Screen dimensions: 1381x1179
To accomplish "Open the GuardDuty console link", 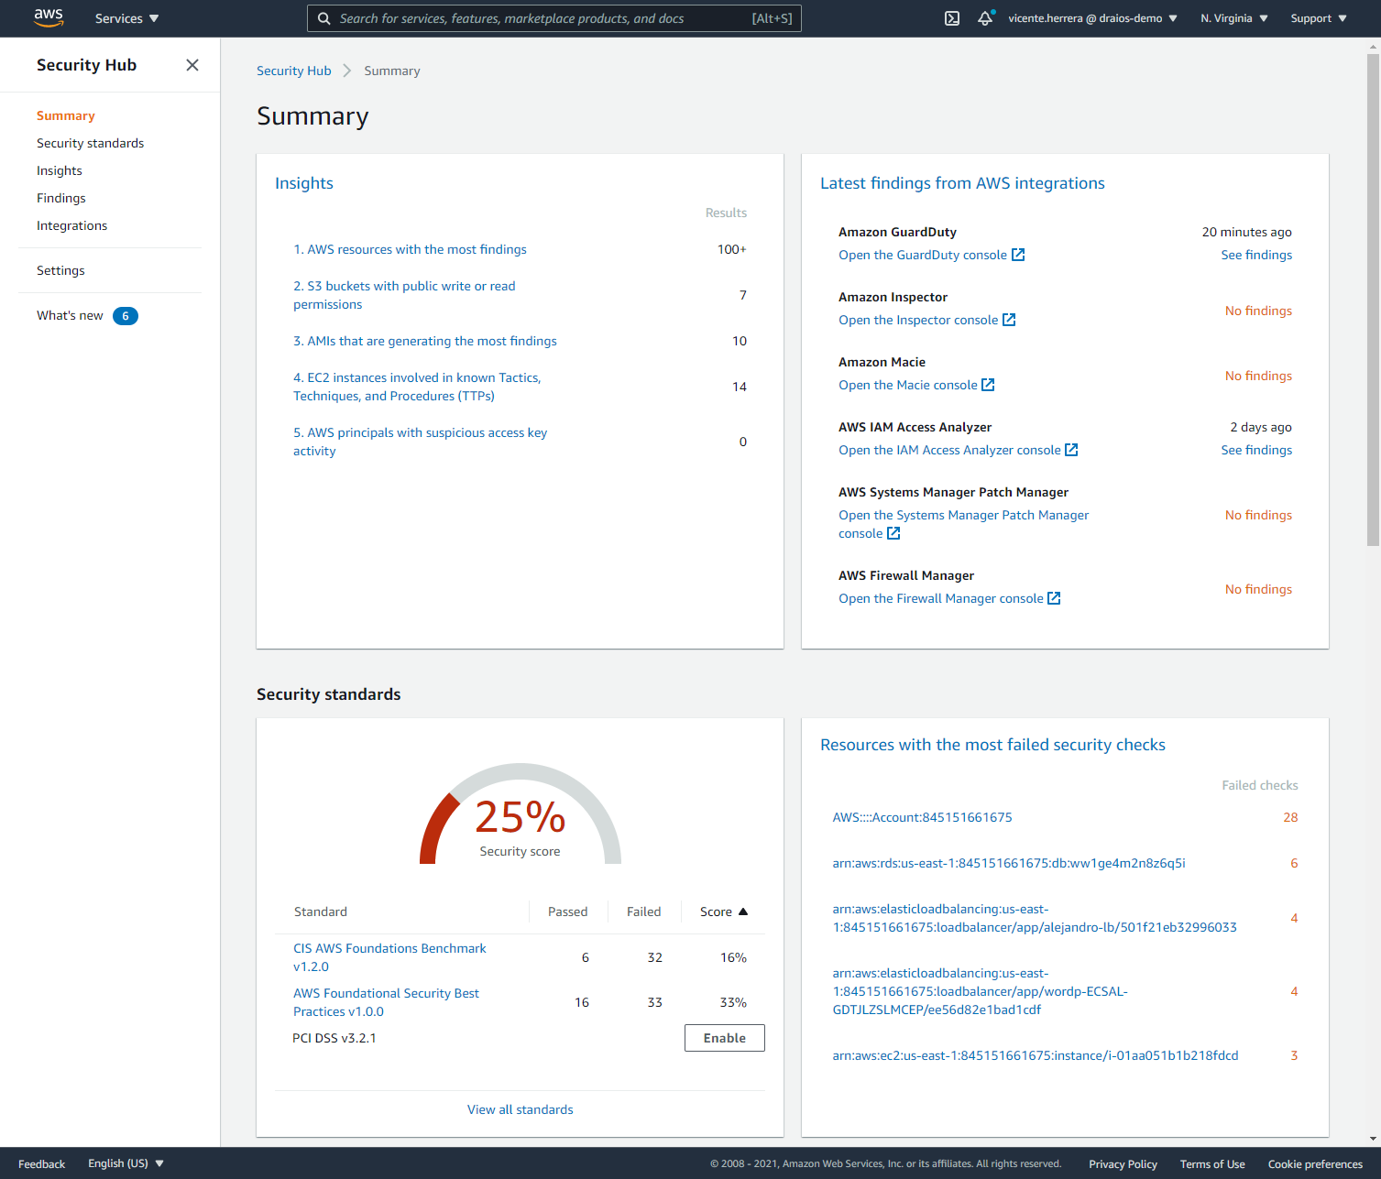I will tap(923, 255).
